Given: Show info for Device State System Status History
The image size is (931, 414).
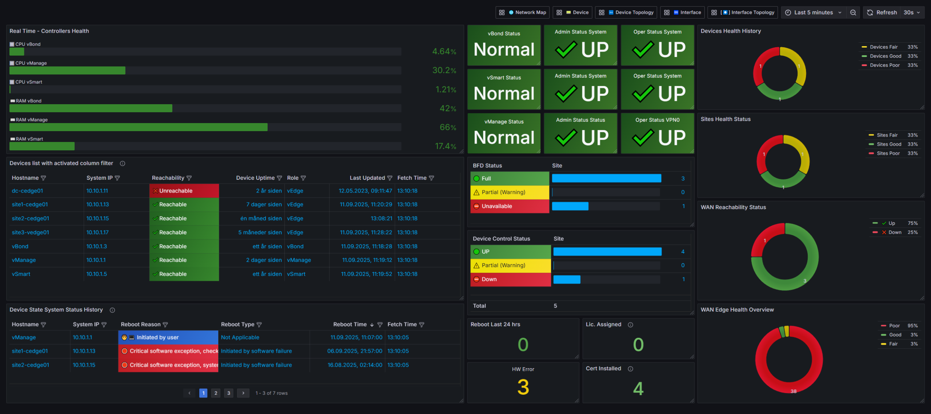Looking at the screenshot, I should 112,310.
